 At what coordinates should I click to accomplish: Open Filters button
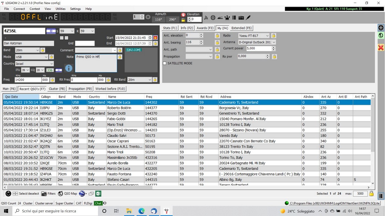tap(48, 193)
